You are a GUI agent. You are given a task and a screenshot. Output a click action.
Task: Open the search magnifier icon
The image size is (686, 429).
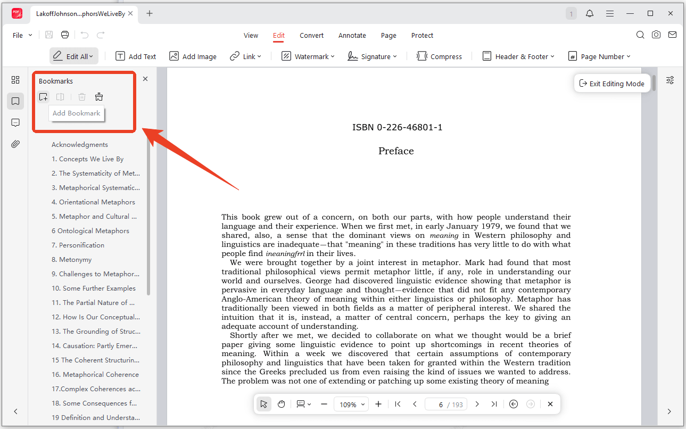tap(640, 35)
